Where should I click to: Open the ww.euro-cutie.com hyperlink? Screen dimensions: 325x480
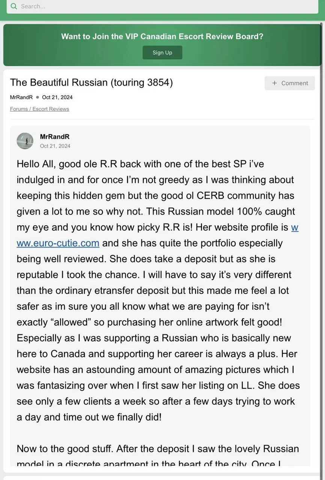pos(58,243)
